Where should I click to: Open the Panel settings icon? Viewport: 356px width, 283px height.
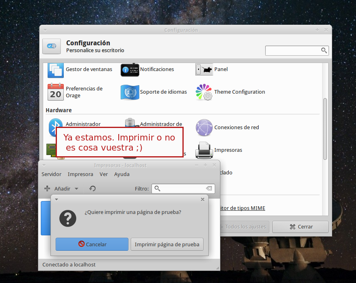(204, 69)
